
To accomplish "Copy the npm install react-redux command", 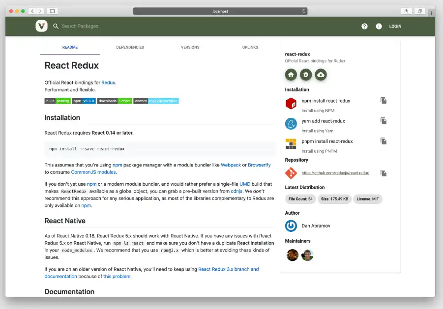I will click(x=384, y=100).
